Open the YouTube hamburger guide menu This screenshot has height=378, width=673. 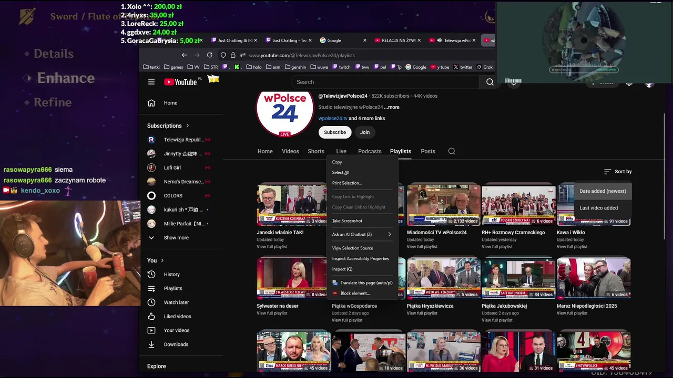pos(151,82)
